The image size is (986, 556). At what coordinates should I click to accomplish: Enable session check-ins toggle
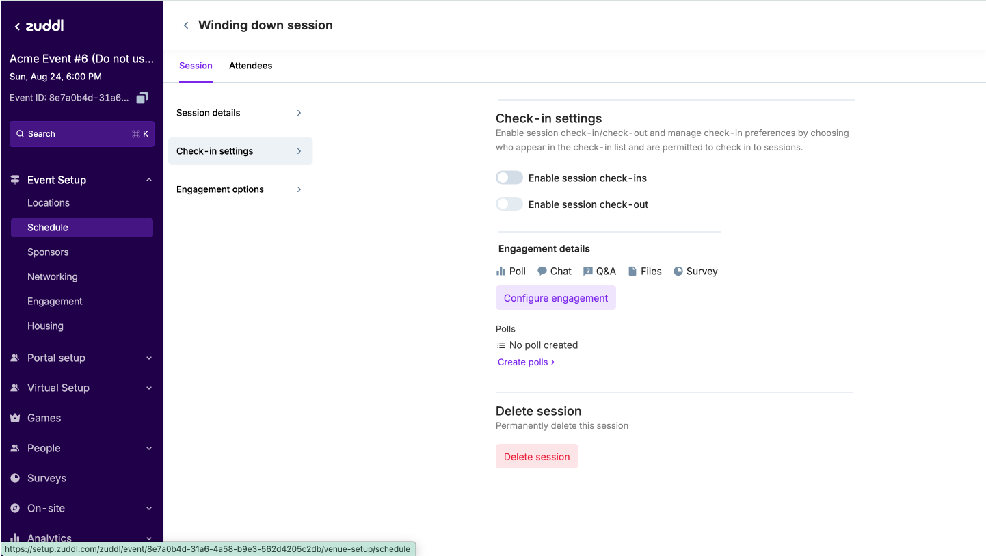pos(509,178)
